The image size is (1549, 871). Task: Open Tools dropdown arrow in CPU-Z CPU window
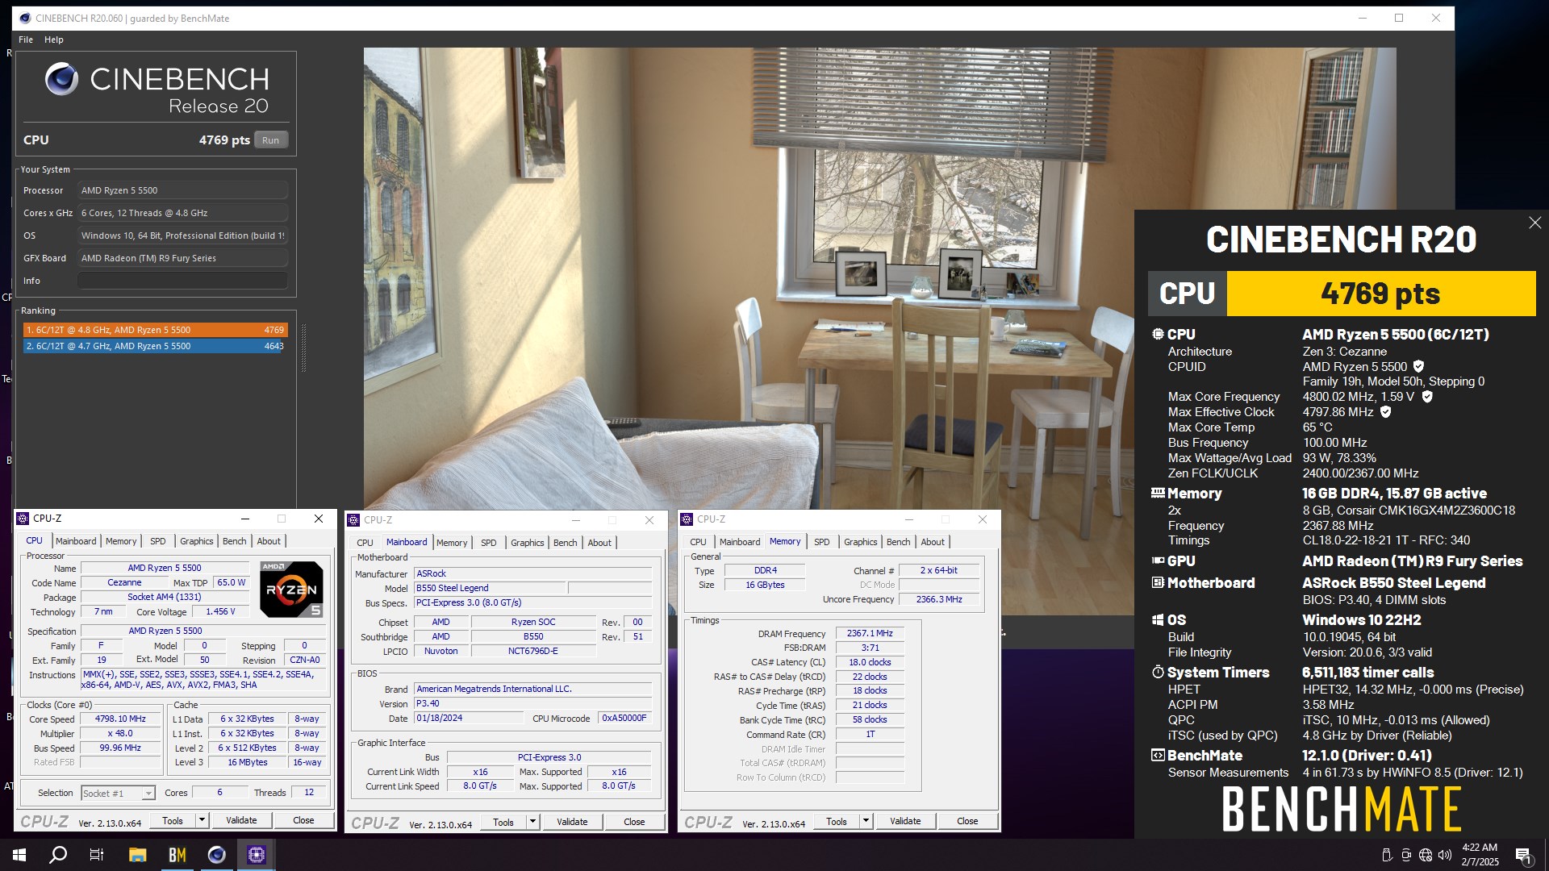[202, 820]
